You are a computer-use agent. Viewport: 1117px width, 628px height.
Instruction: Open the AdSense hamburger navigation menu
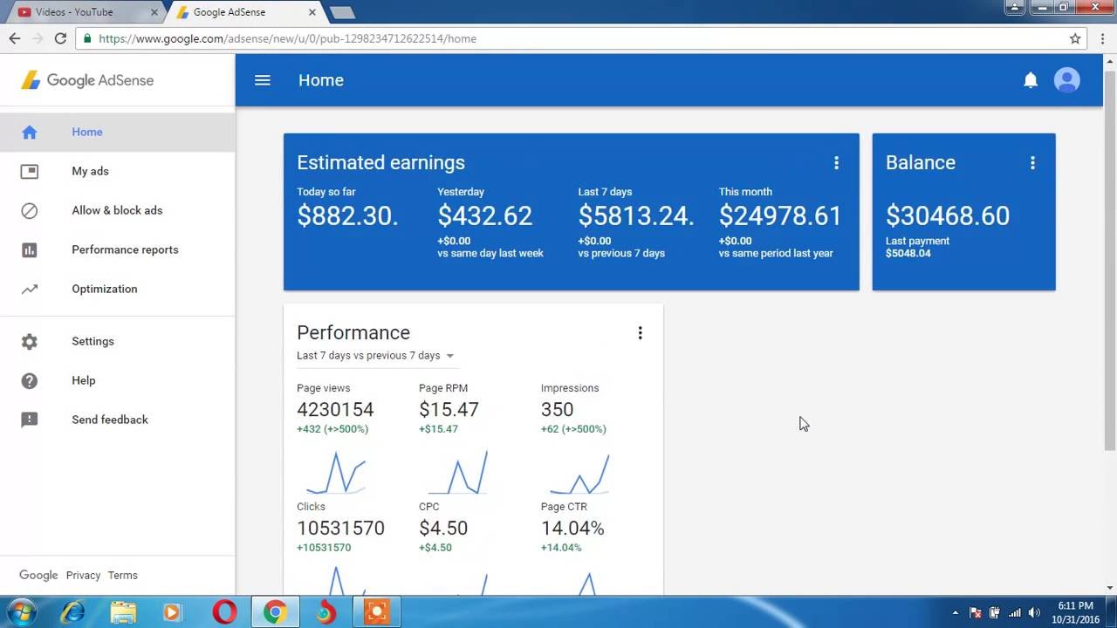(263, 79)
